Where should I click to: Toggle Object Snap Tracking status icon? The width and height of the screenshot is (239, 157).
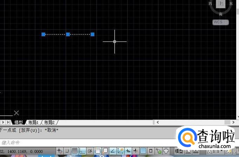pyautogui.click(x=113, y=151)
